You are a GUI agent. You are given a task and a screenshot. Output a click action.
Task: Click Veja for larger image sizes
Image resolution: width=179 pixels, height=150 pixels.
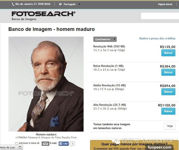point(169,126)
